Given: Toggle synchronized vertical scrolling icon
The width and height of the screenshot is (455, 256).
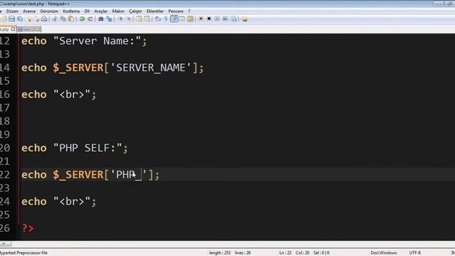Looking at the screenshot, I should (139, 19).
